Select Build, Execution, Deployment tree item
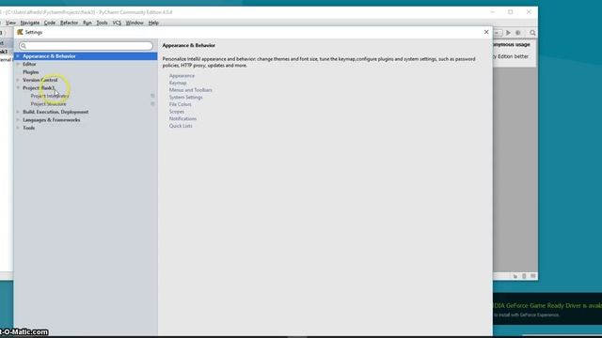 tap(55, 112)
